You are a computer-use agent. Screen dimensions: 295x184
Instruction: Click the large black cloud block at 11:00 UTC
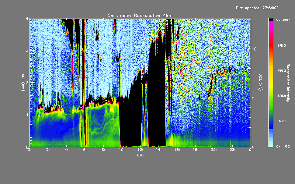click(131, 120)
